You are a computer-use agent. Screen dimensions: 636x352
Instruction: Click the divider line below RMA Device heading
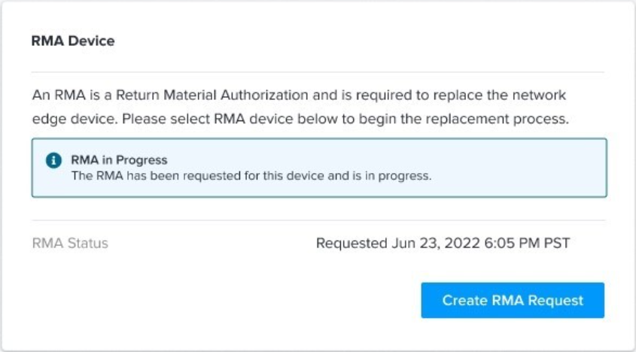(x=318, y=72)
